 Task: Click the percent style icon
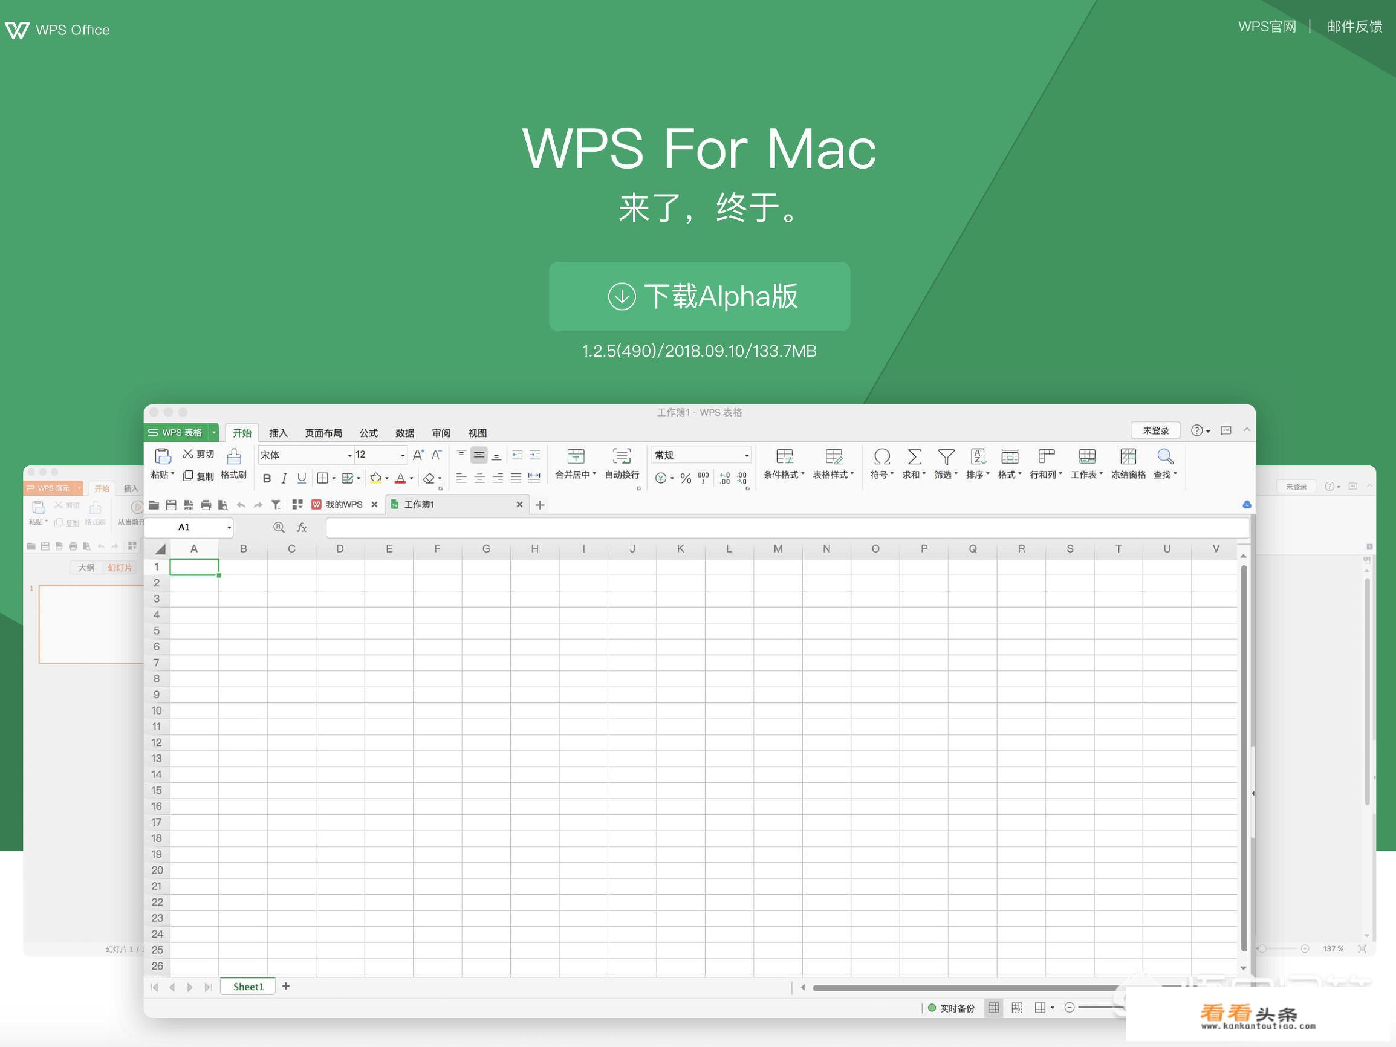point(686,478)
